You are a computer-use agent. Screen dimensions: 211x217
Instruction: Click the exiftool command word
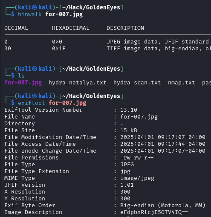[x=32, y=103]
